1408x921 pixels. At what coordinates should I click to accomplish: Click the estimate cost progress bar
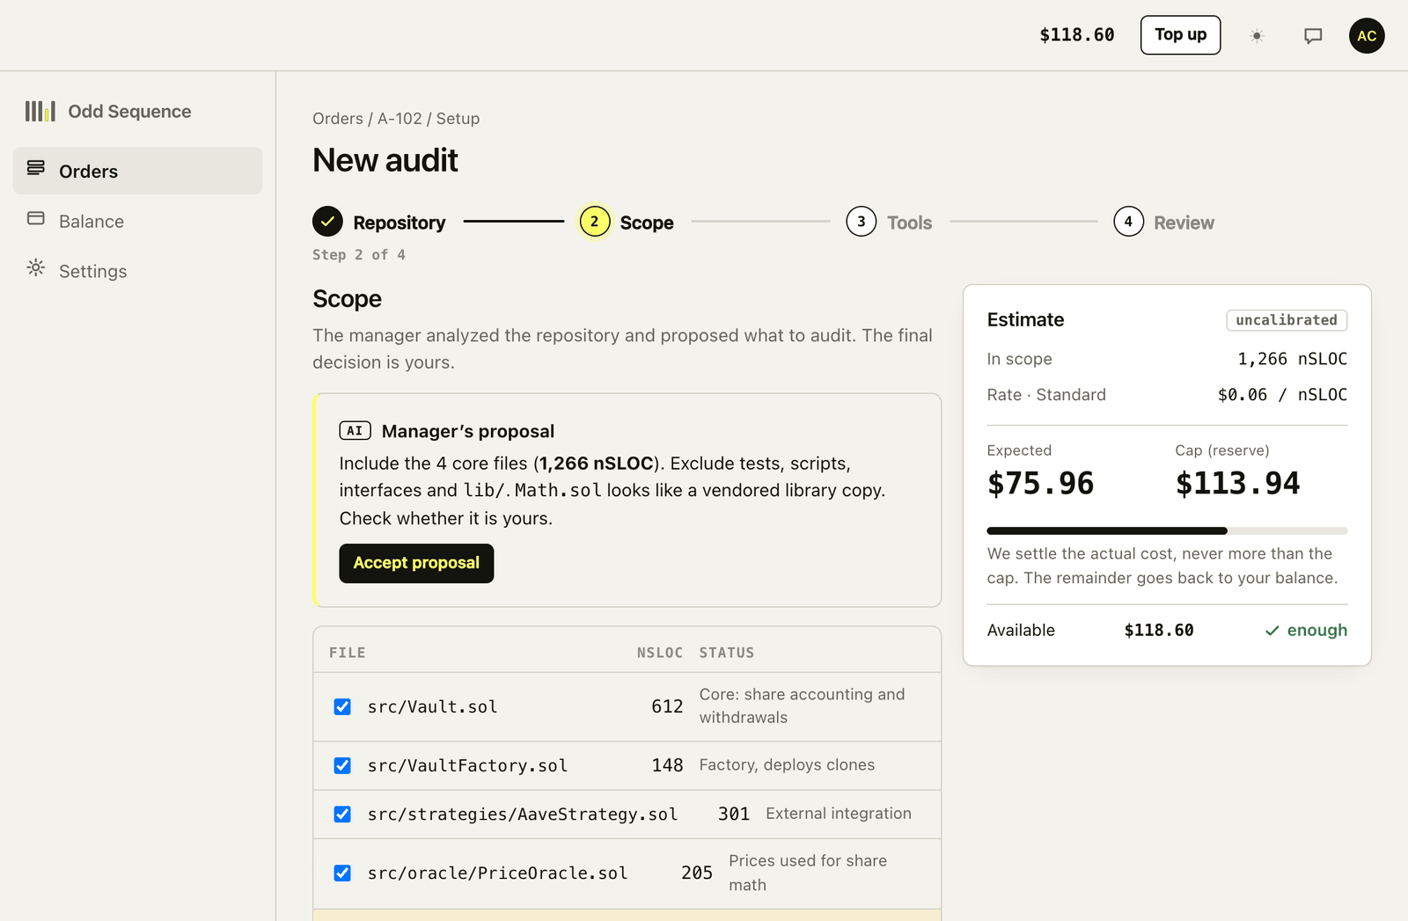[1167, 530]
